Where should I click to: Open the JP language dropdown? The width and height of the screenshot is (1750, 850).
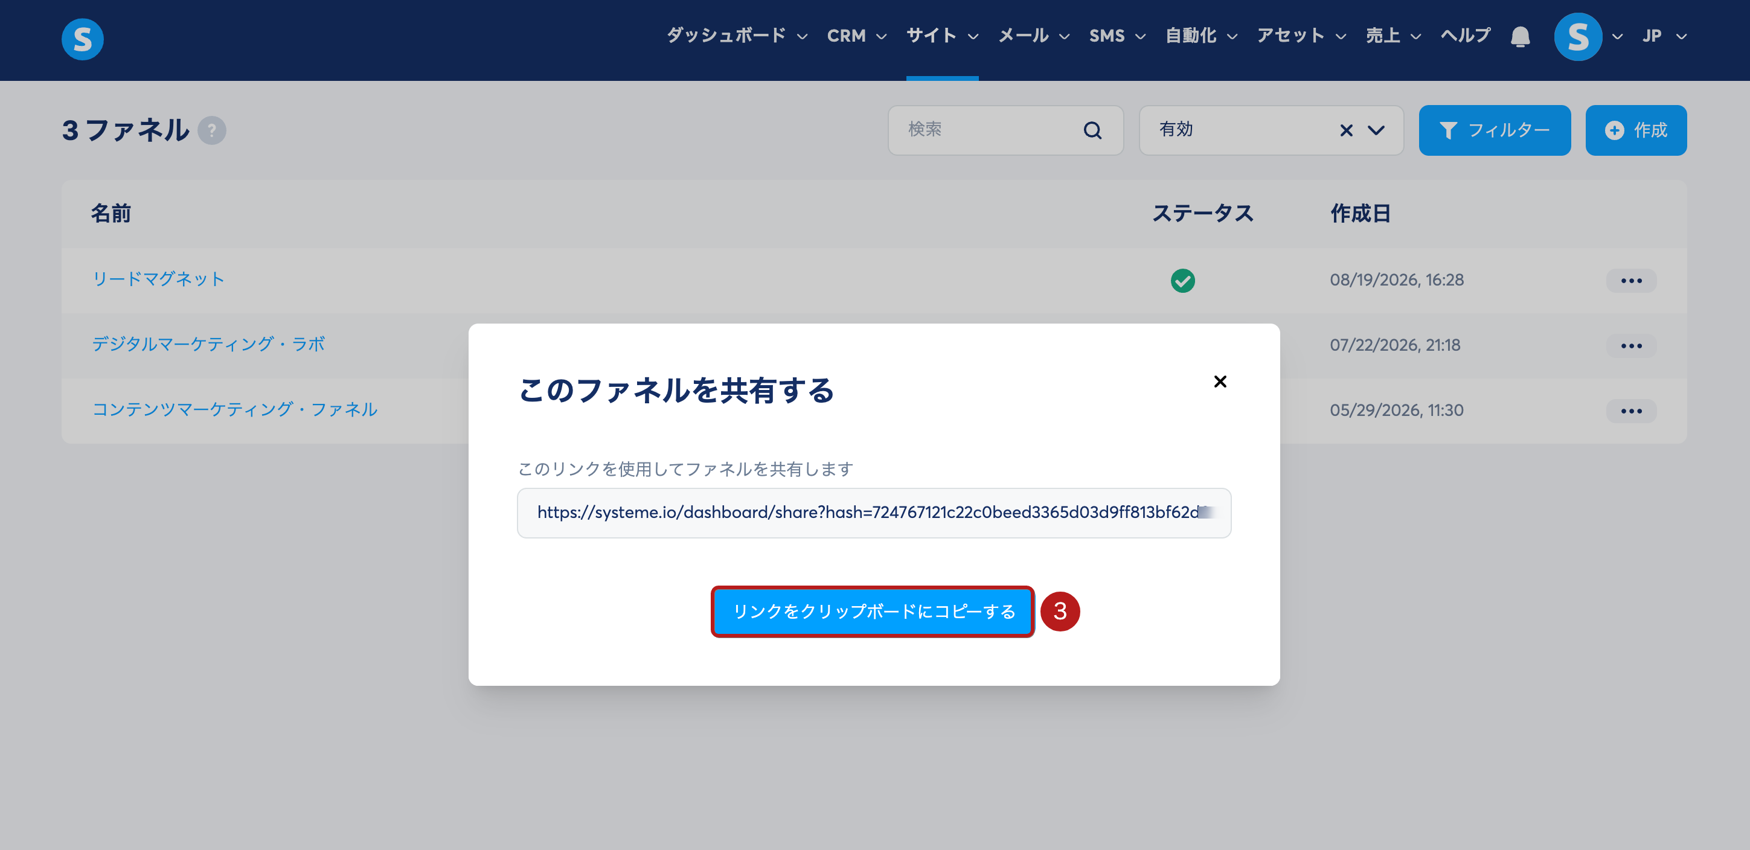click(1664, 36)
